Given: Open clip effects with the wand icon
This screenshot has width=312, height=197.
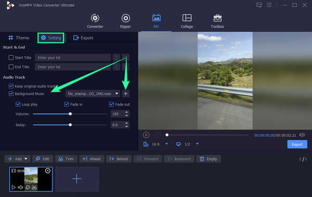Looking at the screenshot, I should (x=28, y=187).
